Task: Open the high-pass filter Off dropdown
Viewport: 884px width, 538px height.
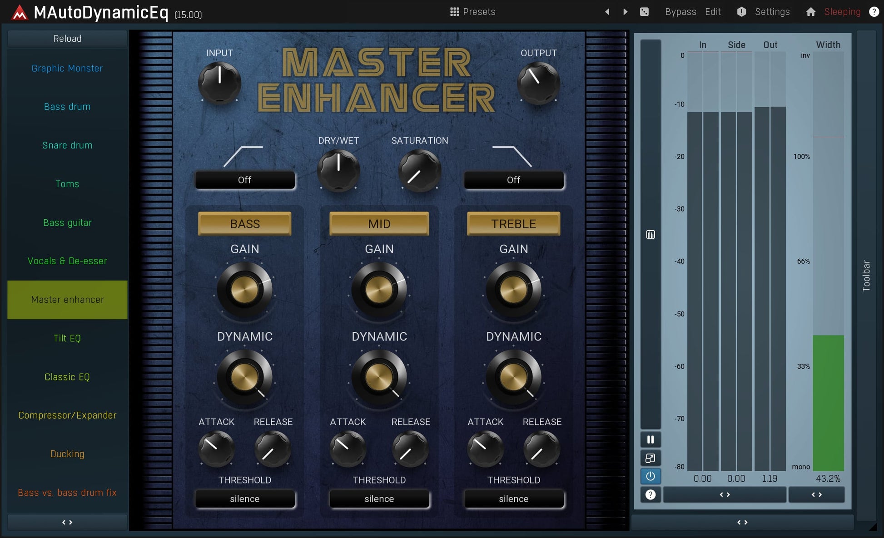Action: click(245, 180)
